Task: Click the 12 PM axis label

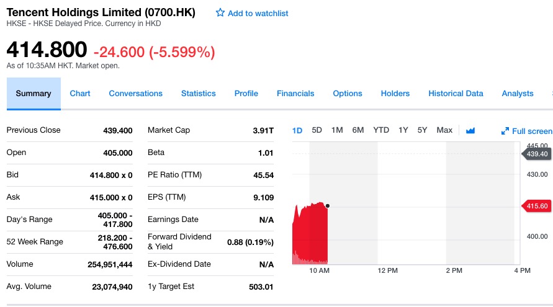Action: [x=387, y=270]
